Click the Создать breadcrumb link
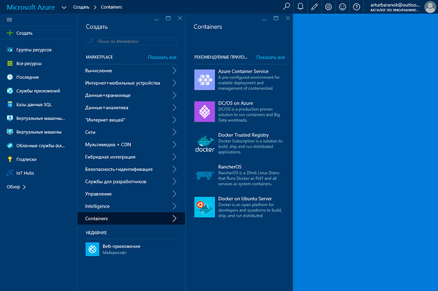Viewport: 438px width, 291px height. point(81,7)
